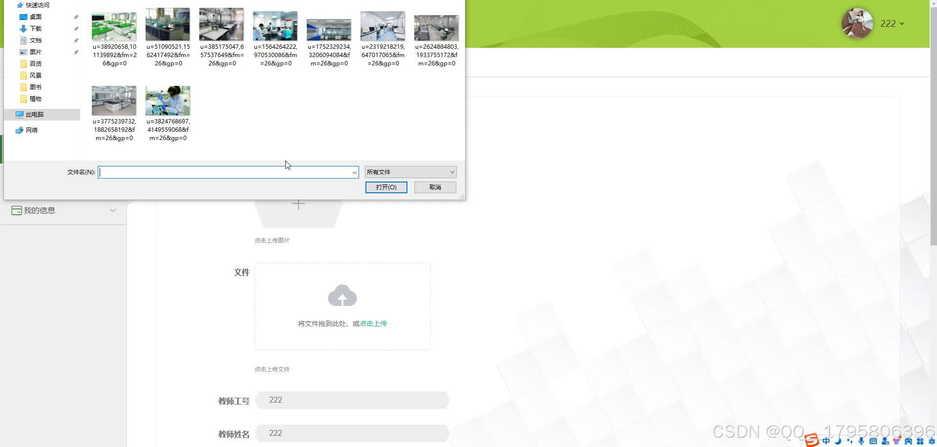Toggle punctuation mode icon in IME bar
Image resolution: width=937 pixels, height=447 pixels.
850,441
